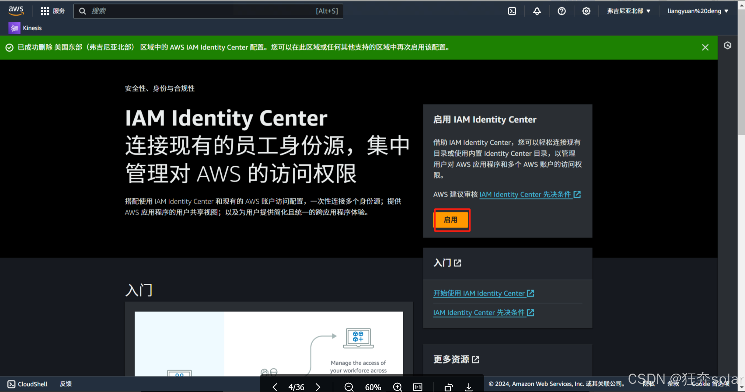Click the 60% zoom level readout

(373, 387)
